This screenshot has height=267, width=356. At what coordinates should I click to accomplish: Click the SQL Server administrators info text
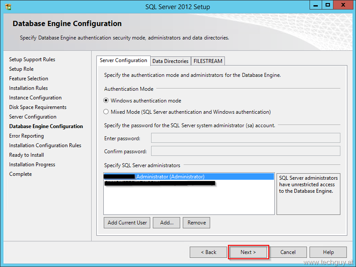308,185
